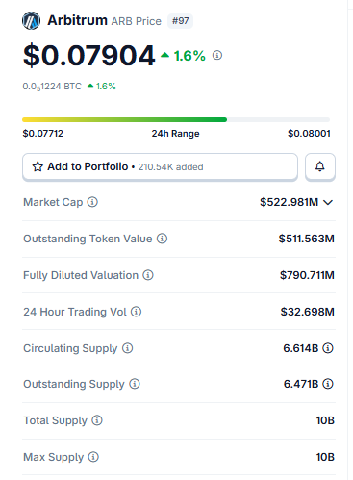Show the Total Supply info tooltip

tap(97, 420)
